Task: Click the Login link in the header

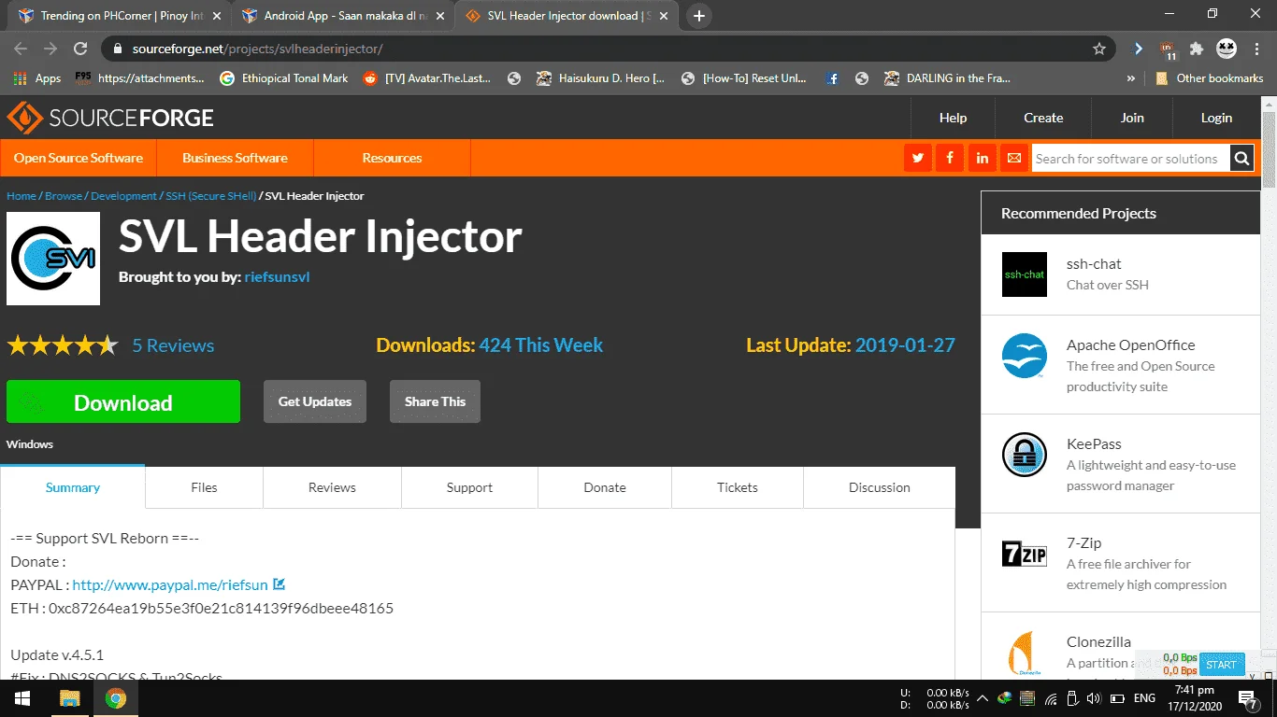Action: [x=1216, y=118]
